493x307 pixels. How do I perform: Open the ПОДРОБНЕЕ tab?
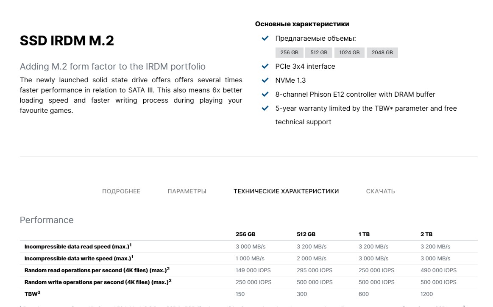point(121,191)
